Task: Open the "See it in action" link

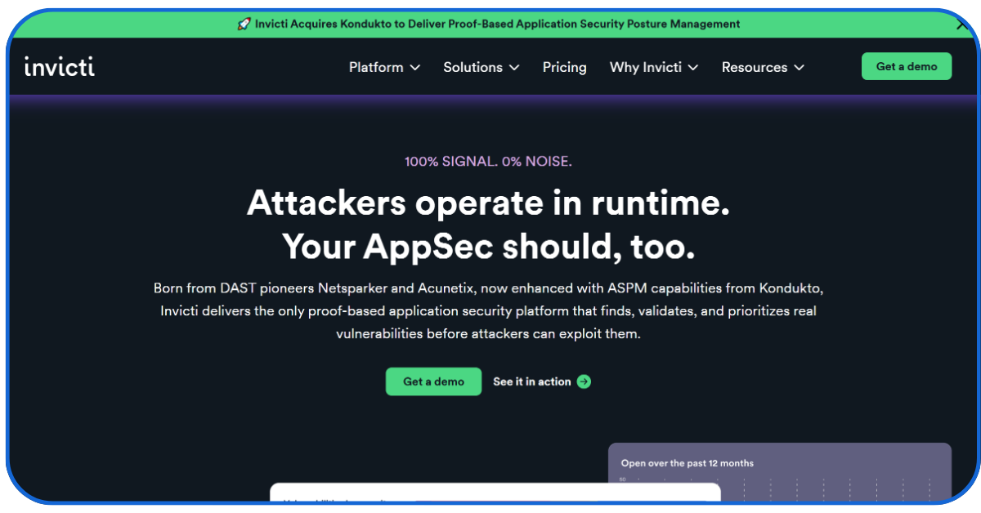Action: click(532, 381)
